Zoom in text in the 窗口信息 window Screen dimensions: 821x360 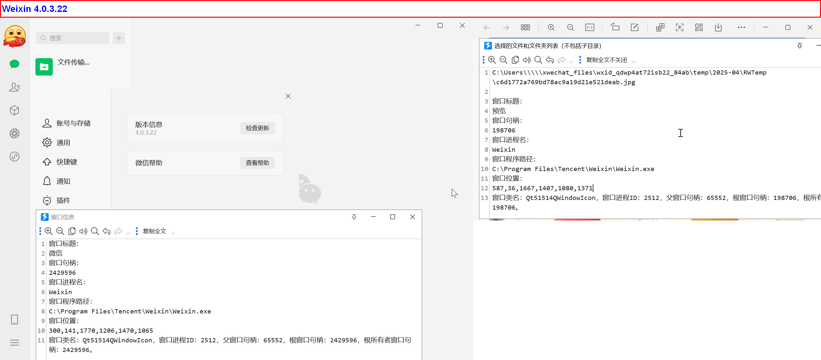click(49, 231)
